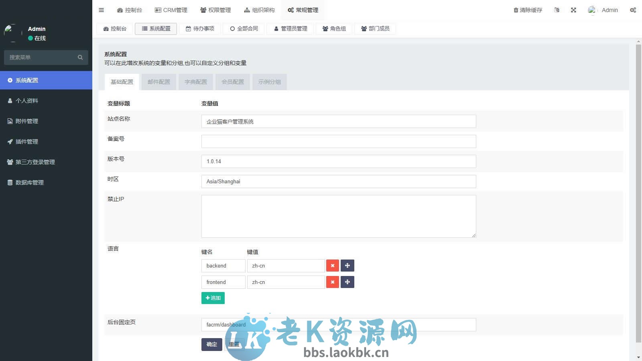Click the 确定 confirm button
This screenshot has width=642, height=361.
pyautogui.click(x=211, y=344)
